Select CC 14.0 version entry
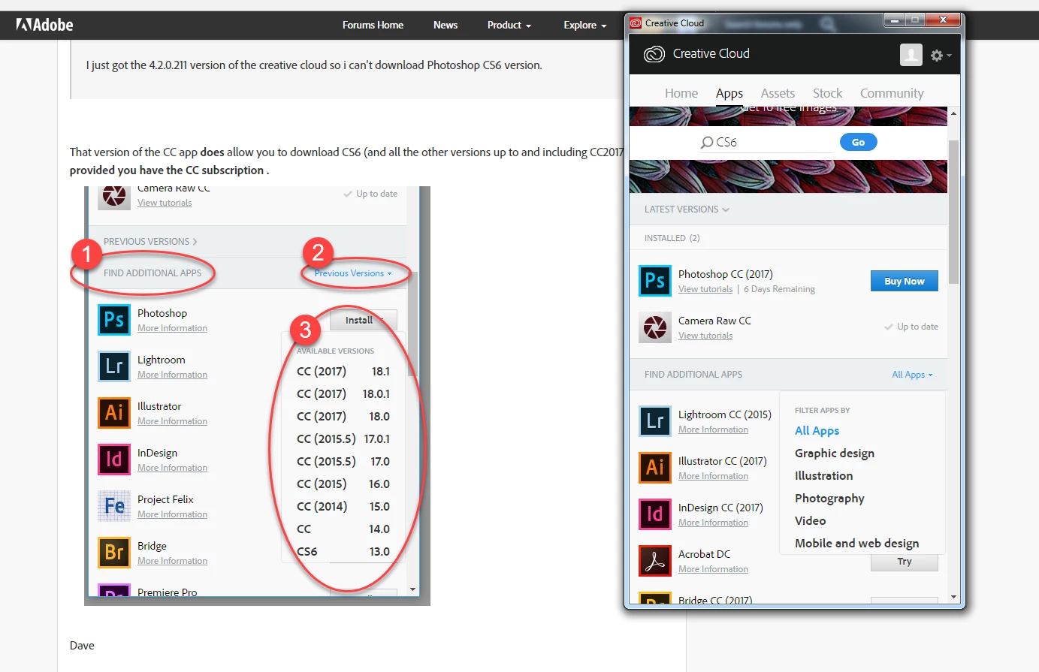The image size is (1039, 672). [343, 529]
